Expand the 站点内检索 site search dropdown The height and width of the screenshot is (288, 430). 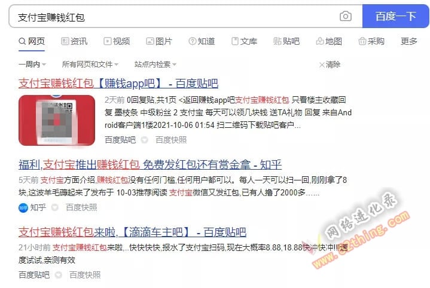(x=155, y=65)
